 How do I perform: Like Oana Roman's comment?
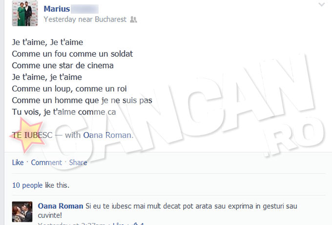pos(118,224)
